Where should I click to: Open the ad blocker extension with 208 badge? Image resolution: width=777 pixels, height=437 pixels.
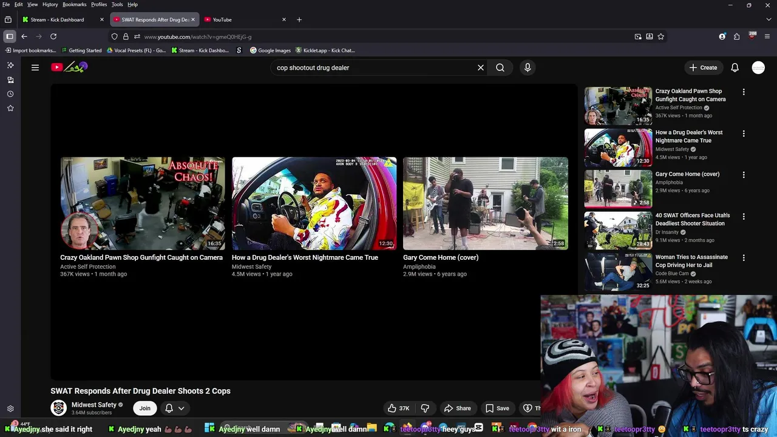pyautogui.click(x=752, y=36)
